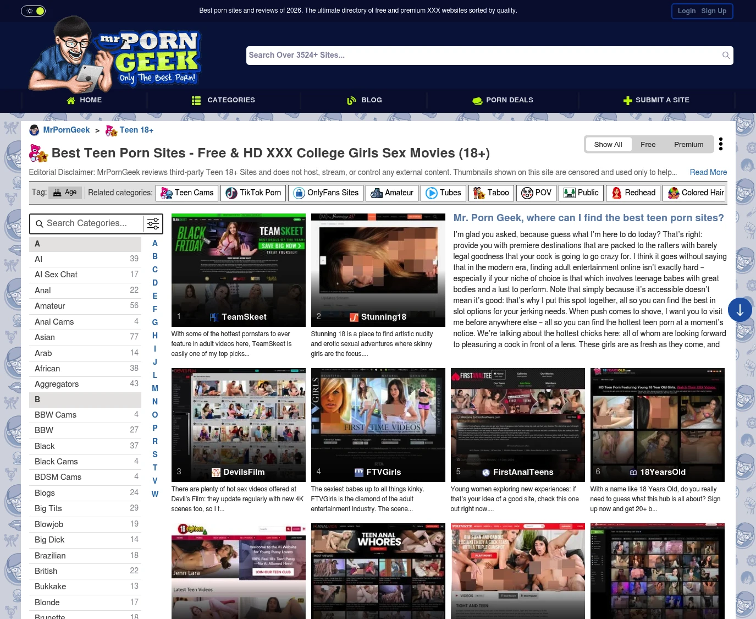This screenshot has height=619, width=756.
Task: Select the Free filter
Action: click(x=648, y=144)
